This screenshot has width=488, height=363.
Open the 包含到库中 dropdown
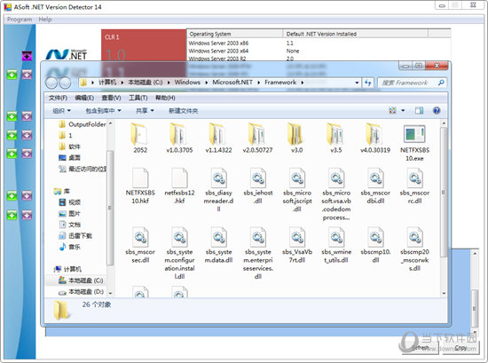tap(103, 111)
